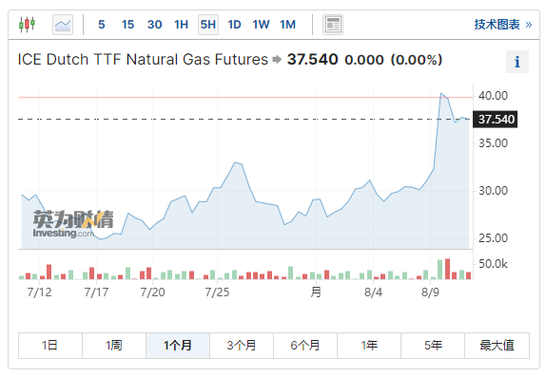The height and width of the screenshot is (377, 546).
Task: Click the Investing.com watermark logo
Action: (73, 224)
